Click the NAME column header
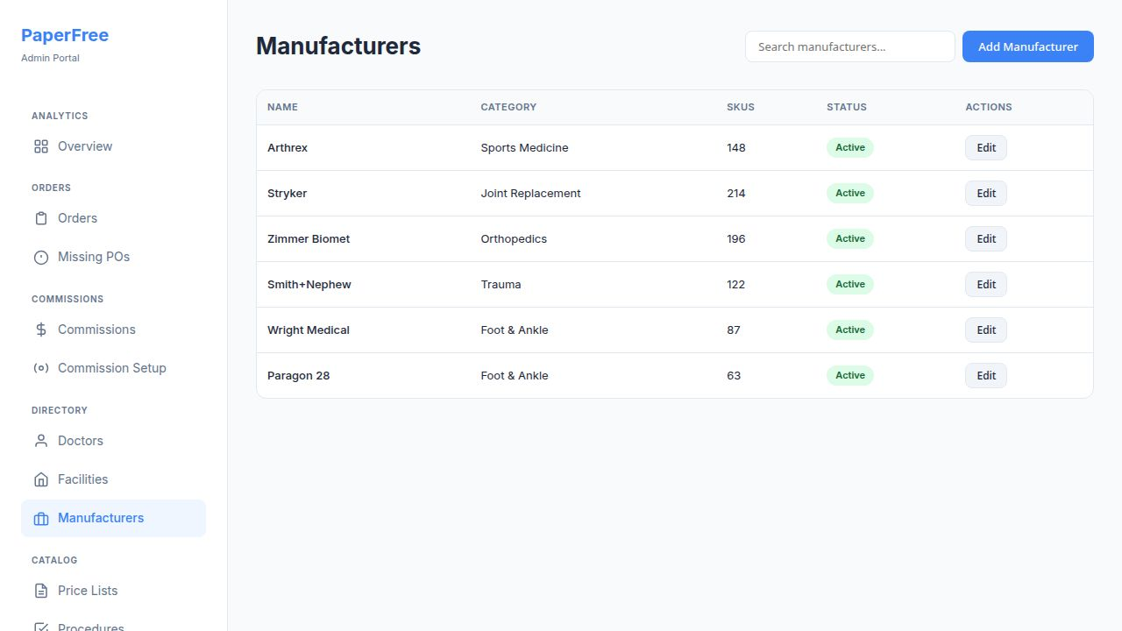Viewport: 1122px width, 631px height. 282,107
